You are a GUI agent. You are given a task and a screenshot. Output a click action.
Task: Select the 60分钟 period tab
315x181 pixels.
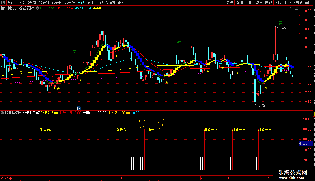click(70, 3)
